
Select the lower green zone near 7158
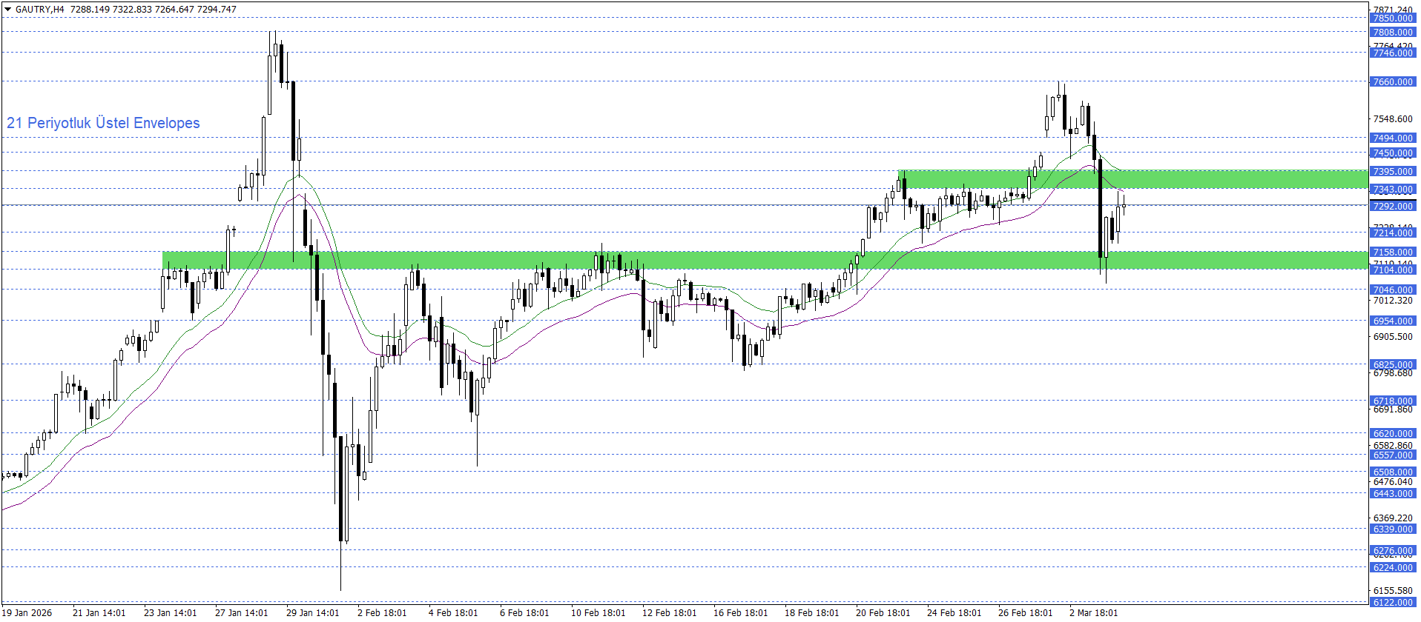765,260
